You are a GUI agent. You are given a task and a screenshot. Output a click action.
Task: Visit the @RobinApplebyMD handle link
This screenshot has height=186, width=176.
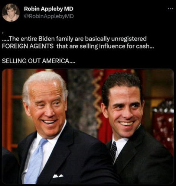pyautogui.click(x=49, y=16)
